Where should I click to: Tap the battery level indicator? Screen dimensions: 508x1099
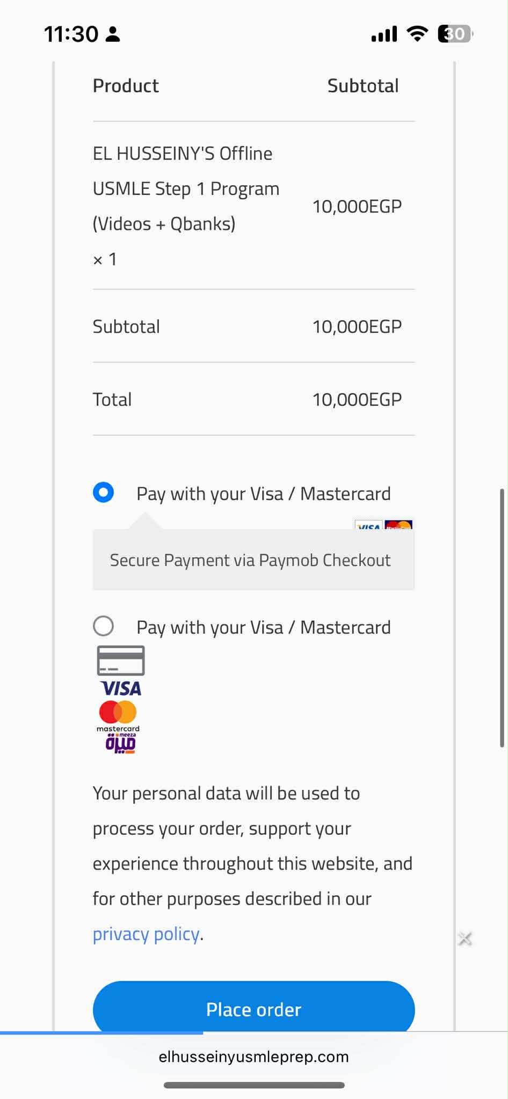[455, 34]
